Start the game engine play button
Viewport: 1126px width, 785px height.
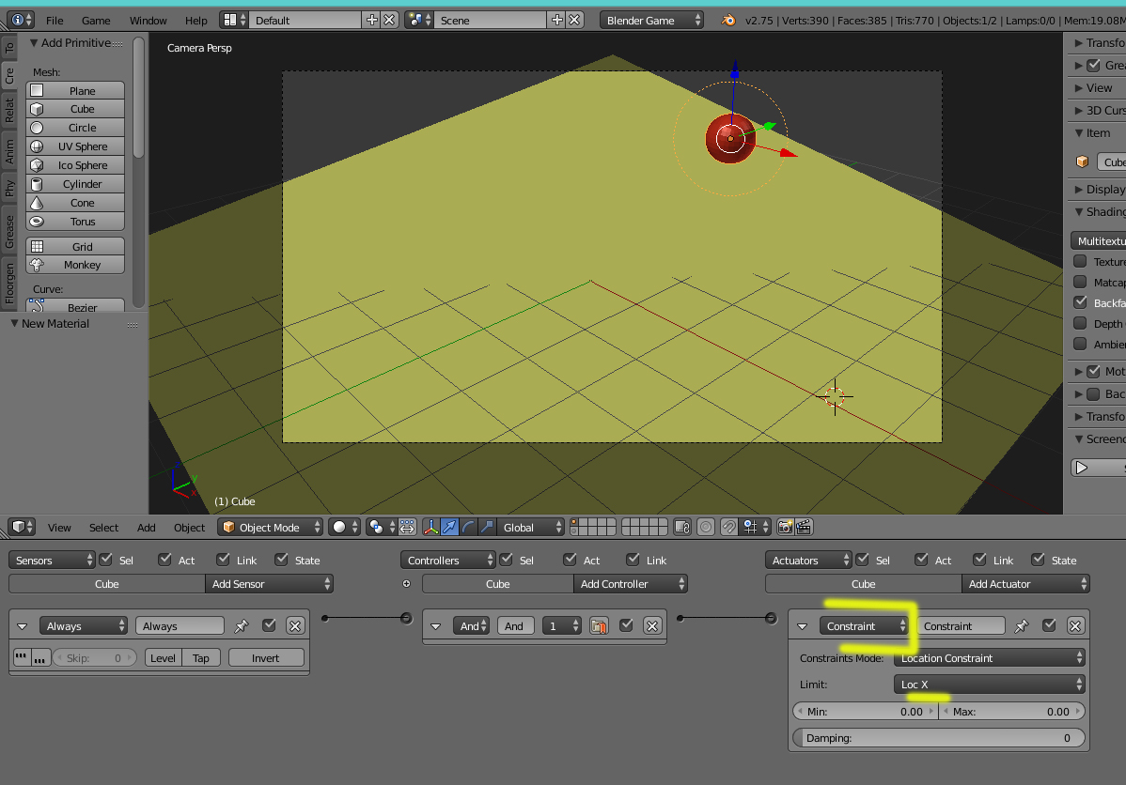tap(1082, 468)
